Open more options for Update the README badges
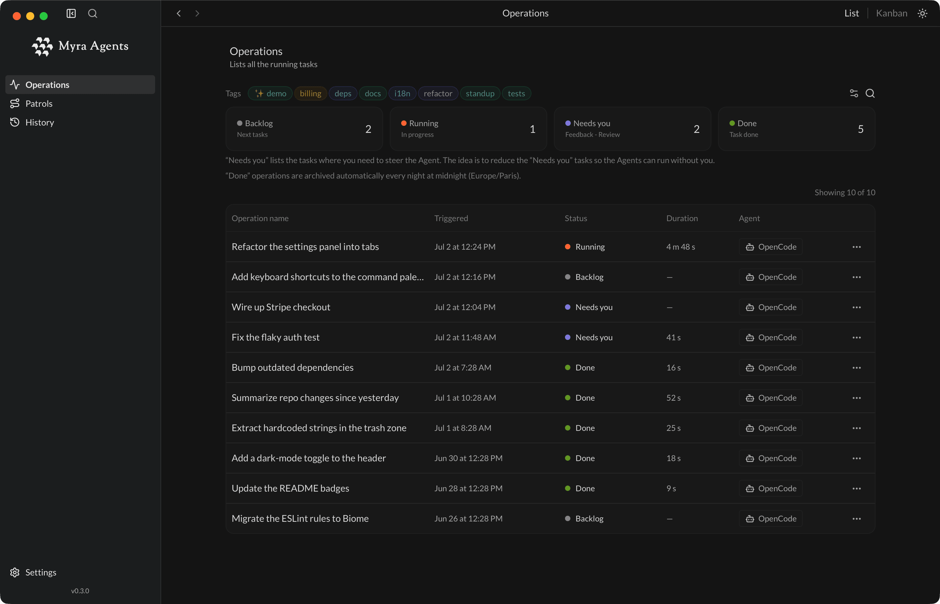 [856, 488]
